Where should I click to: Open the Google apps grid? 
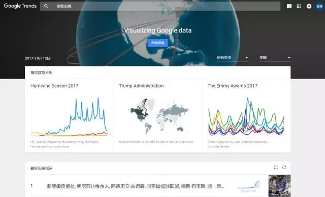[x=299, y=6]
